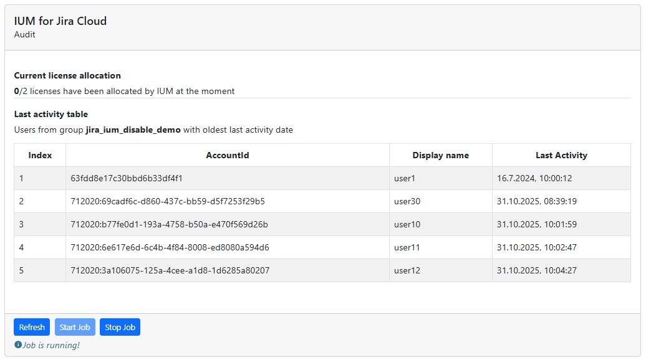
Task: Select the user11 row display name
Action: [x=407, y=247]
